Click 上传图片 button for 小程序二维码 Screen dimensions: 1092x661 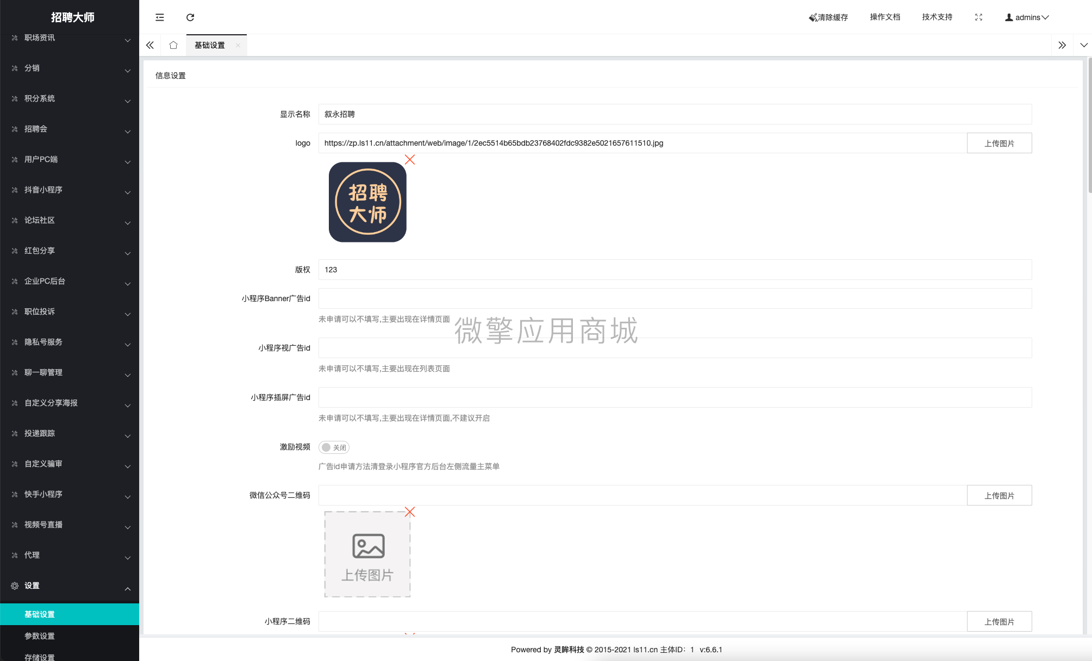(999, 621)
